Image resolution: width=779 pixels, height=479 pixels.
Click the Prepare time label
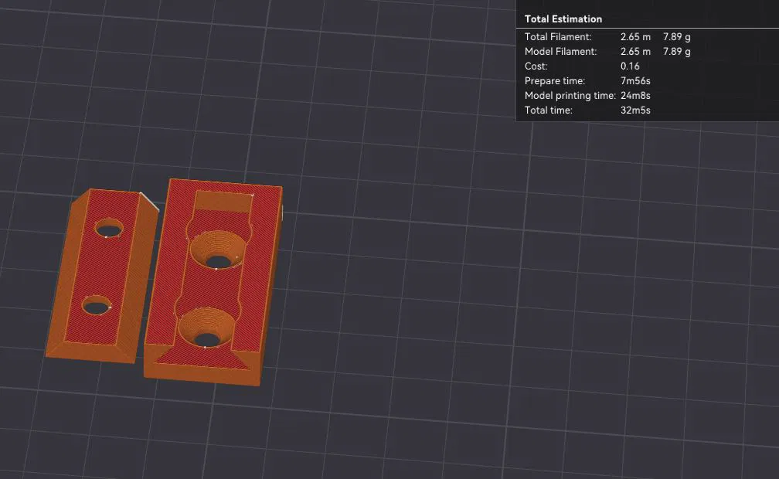tap(555, 81)
